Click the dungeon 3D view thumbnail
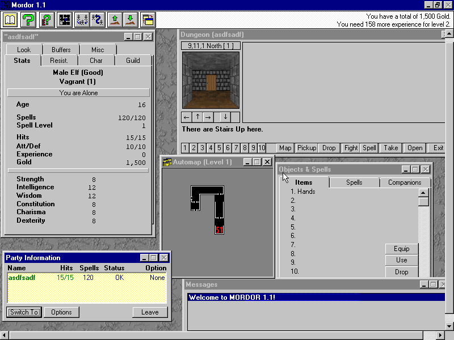This screenshot has height=340, width=454. [211, 80]
